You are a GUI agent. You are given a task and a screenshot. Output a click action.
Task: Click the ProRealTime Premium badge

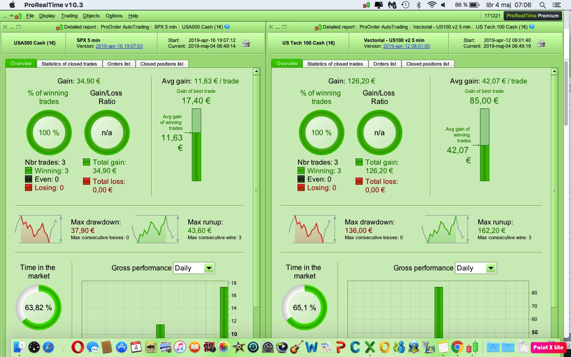[533, 16]
